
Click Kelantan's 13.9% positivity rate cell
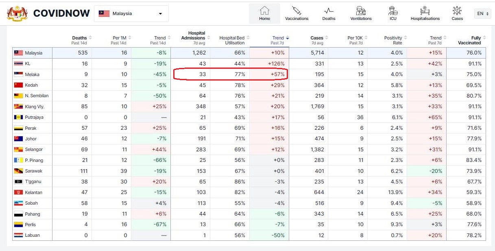point(396,192)
